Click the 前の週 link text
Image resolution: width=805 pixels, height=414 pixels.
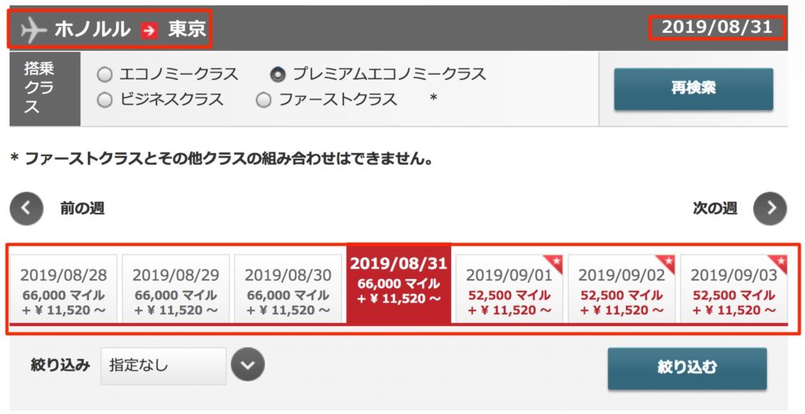(x=82, y=208)
